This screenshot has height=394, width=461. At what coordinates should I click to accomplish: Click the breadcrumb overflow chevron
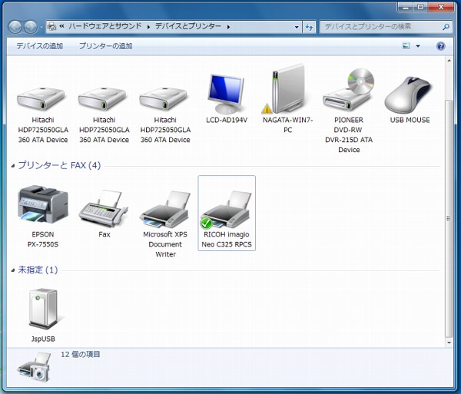click(61, 26)
